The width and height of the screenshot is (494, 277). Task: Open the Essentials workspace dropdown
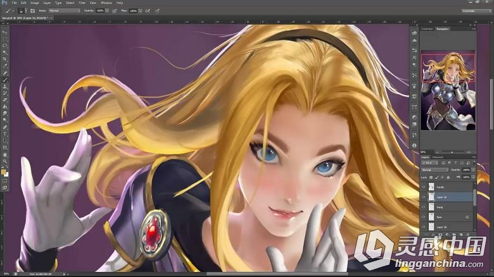476,11
